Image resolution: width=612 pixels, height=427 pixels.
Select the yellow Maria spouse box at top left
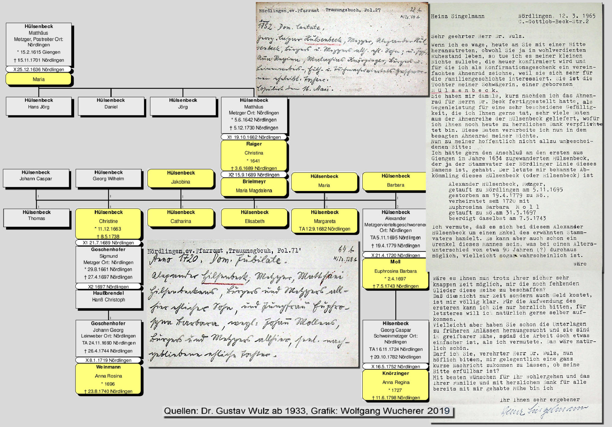(39, 79)
